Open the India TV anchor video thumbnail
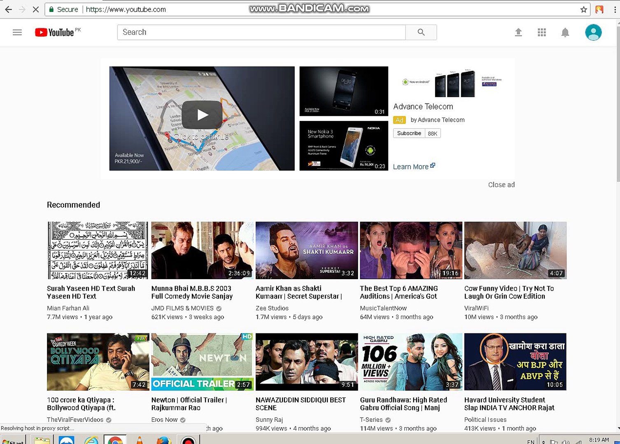Image resolution: width=620 pixels, height=444 pixels. (x=515, y=362)
